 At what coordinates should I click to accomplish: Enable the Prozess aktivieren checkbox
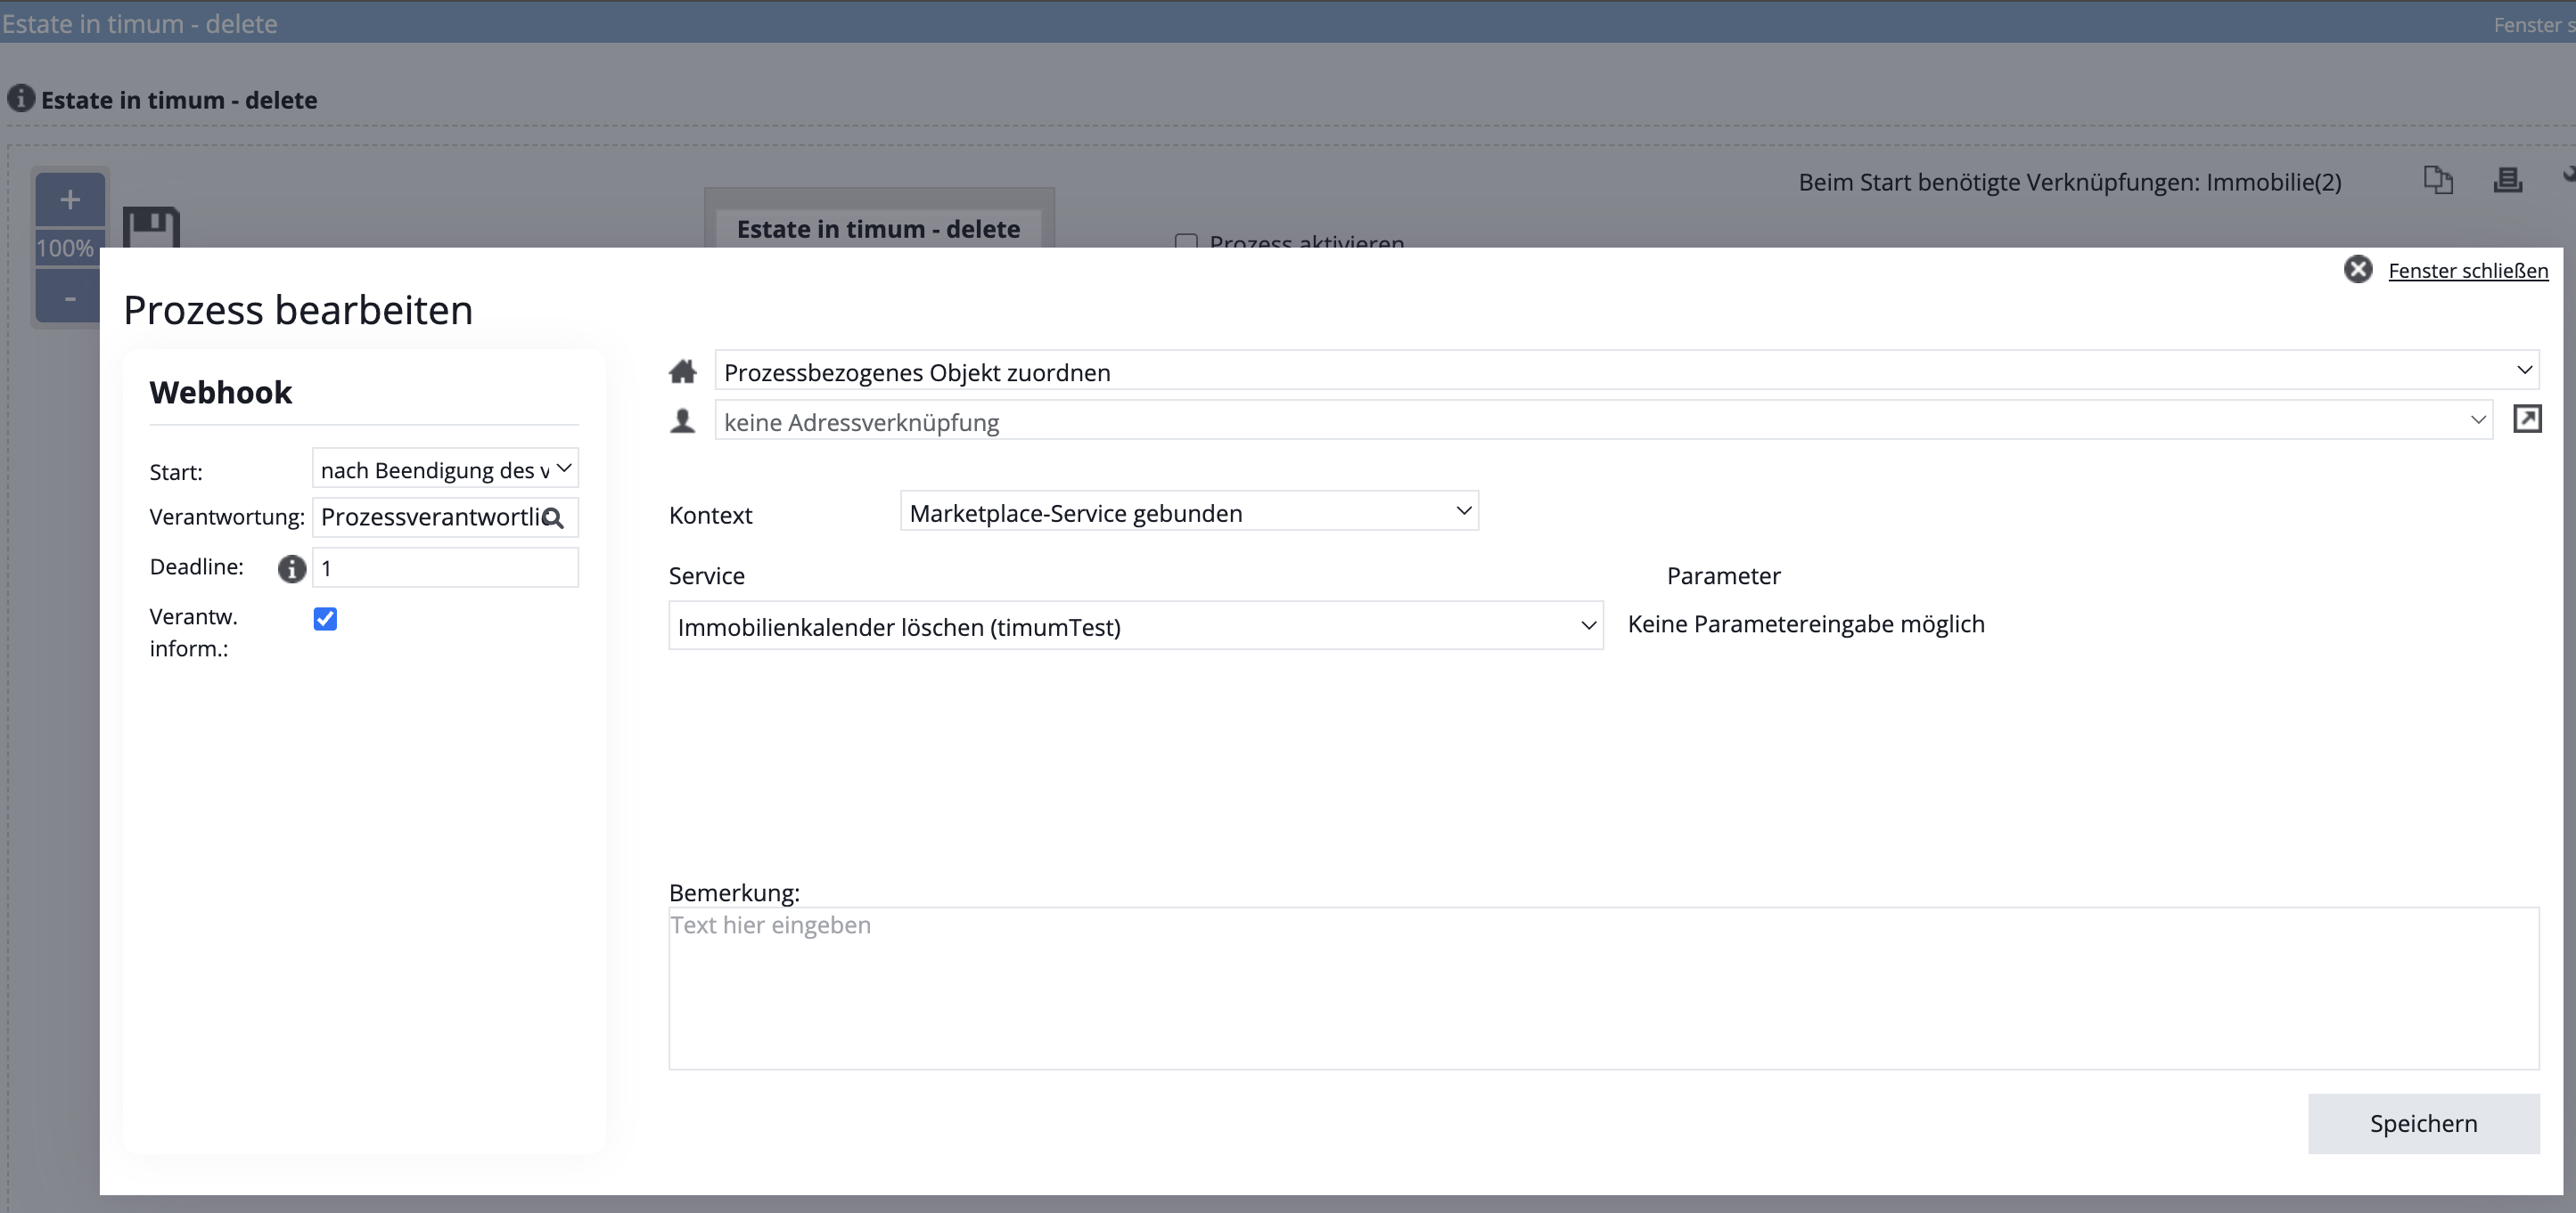point(1186,242)
